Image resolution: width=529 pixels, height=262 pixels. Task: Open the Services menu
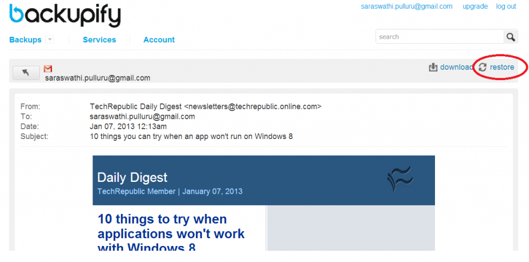99,40
